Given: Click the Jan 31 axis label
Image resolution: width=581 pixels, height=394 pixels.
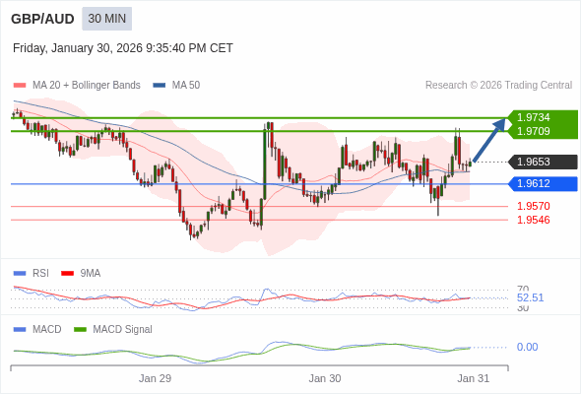Looking at the screenshot, I should pyautogui.click(x=474, y=378).
